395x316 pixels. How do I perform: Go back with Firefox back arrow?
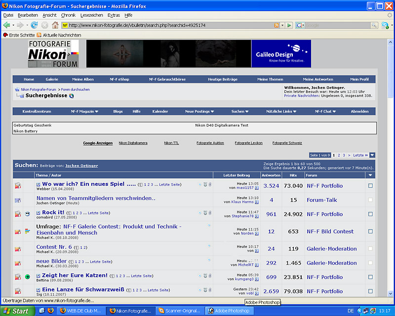point(7,25)
